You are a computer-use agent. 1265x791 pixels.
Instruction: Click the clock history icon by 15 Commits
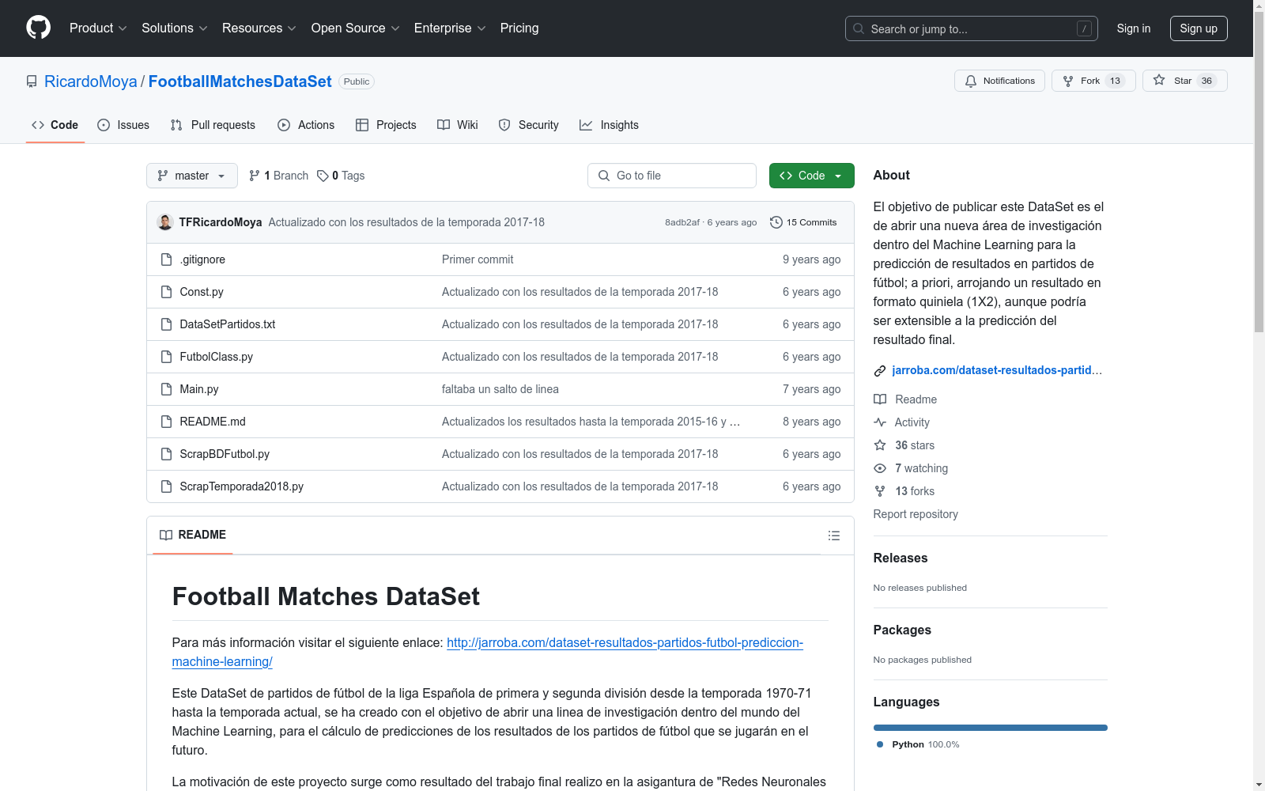[776, 222]
